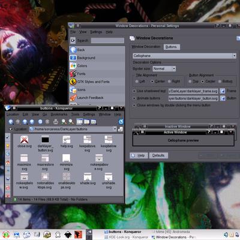
Task: Open the Bookmarks menu in Konqueror
Action: [59, 115]
